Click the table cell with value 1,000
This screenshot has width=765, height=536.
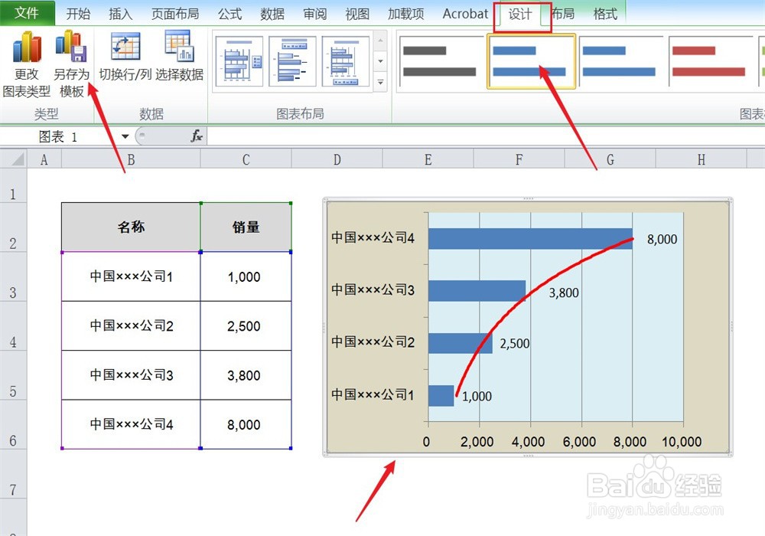(x=246, y=276)
